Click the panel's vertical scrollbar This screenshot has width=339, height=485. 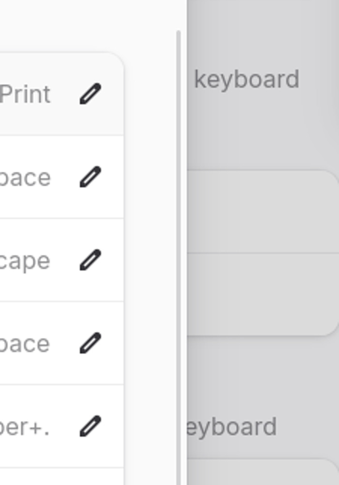[179, 242]
